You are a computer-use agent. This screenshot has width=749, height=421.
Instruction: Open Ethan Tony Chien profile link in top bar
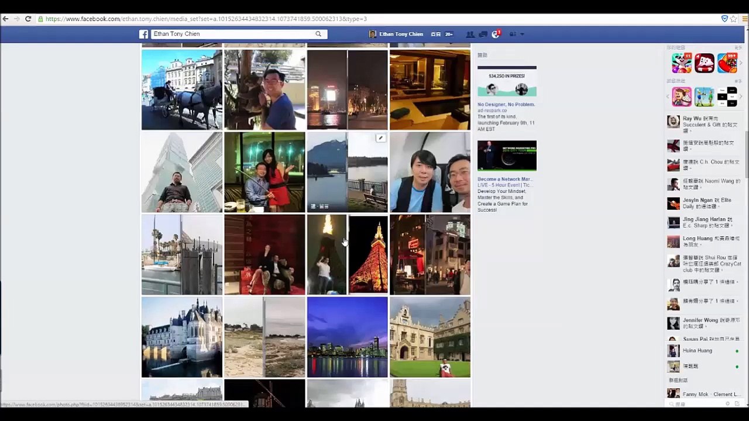396,34
